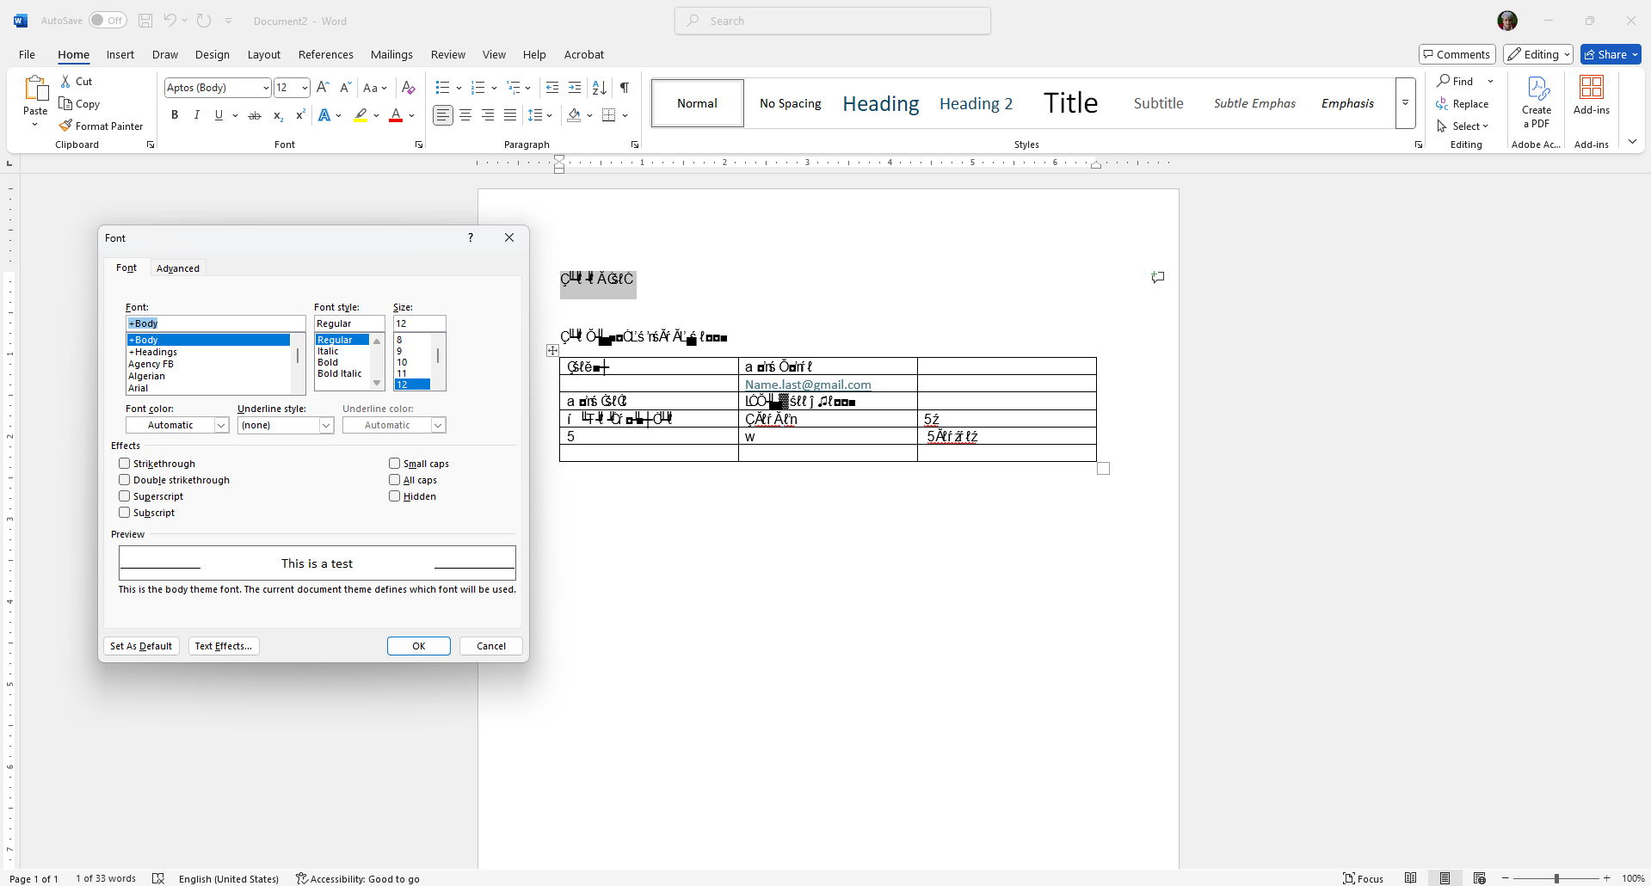This screenshot has height=886, width=1651.
Task: Center align the paragraph
Action: coord(465,114)
